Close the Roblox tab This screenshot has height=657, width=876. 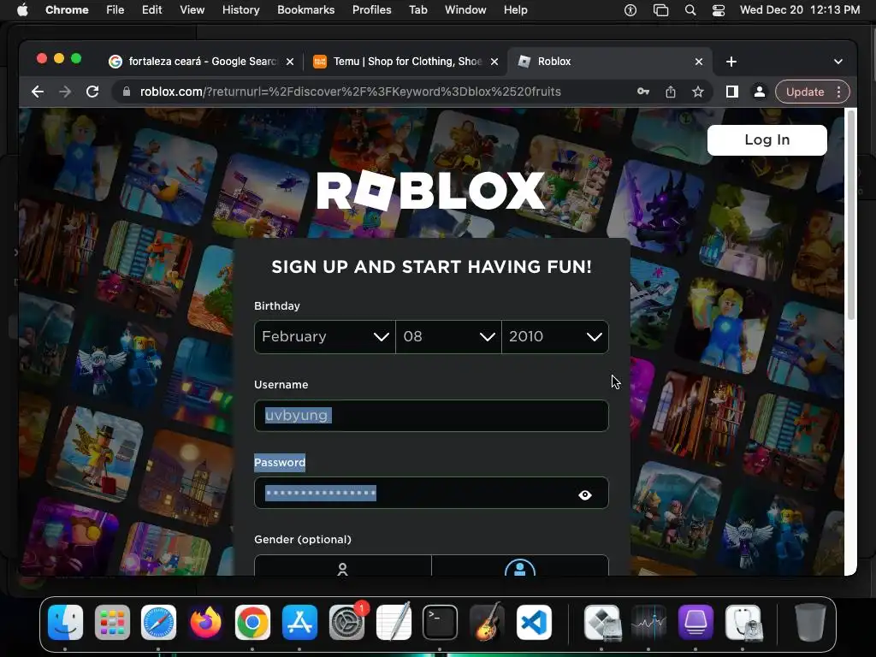699,62
